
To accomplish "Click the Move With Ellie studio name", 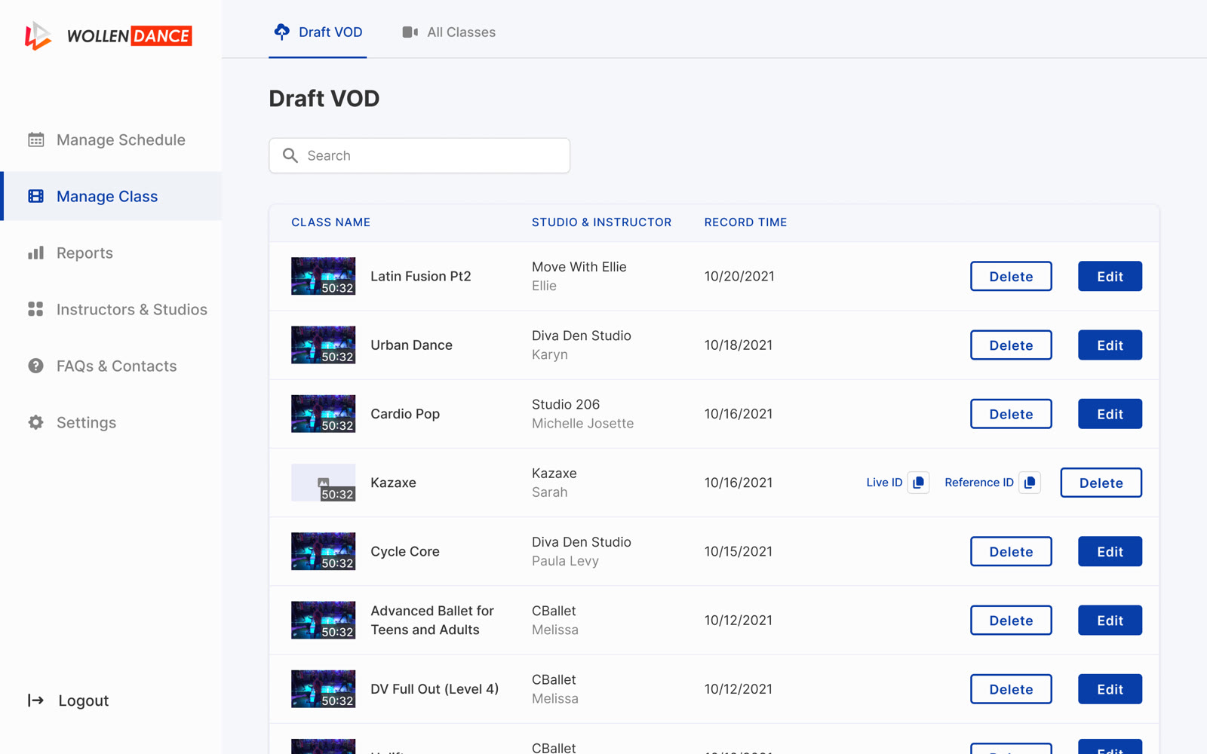I will pos(579,267).
